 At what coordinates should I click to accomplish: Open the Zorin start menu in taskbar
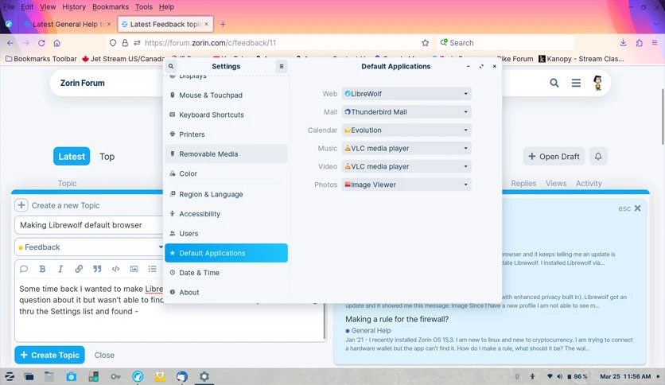click(x=10, y=376)
